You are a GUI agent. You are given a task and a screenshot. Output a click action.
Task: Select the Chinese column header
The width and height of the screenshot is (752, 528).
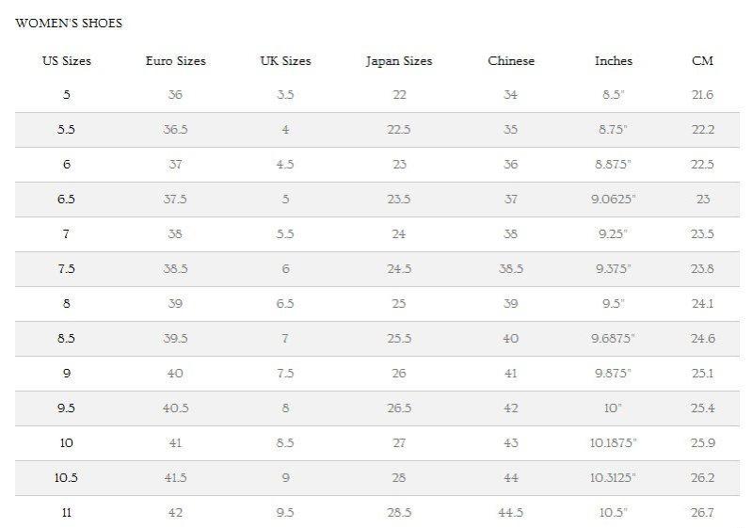511,61
